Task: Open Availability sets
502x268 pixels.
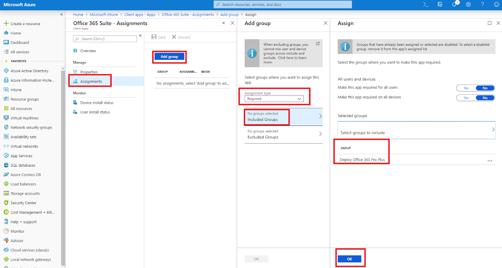Action: [24, 137]
